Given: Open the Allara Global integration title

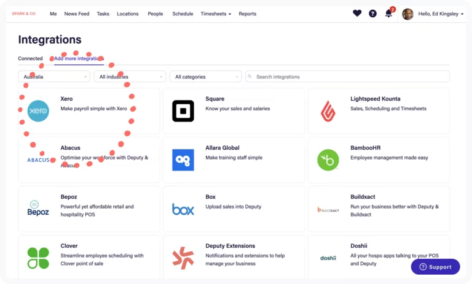Looking at the screenshot, I should (222, 148).
